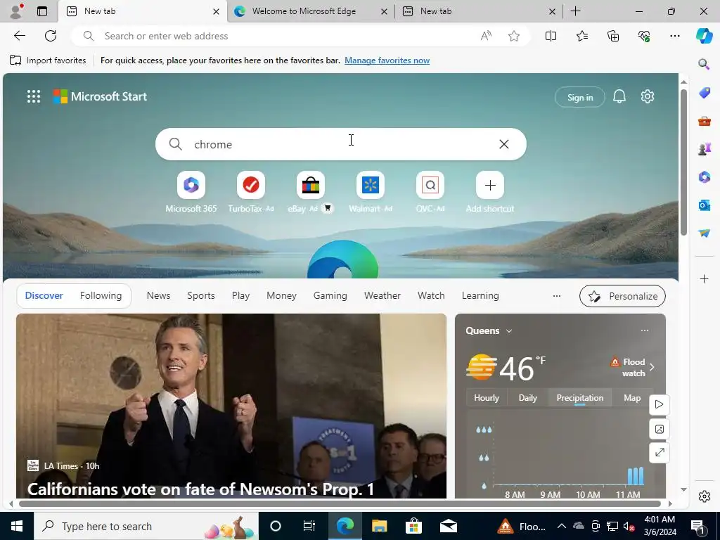Click the Sign in button

click(x=580, y=97)
